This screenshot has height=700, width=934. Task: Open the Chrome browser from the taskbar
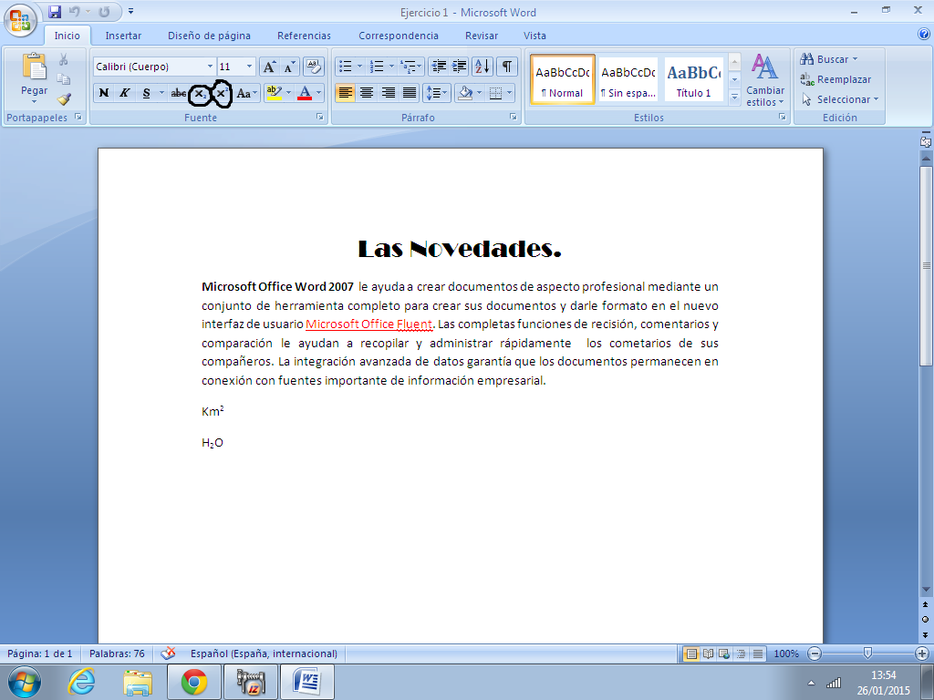point(193,681)
